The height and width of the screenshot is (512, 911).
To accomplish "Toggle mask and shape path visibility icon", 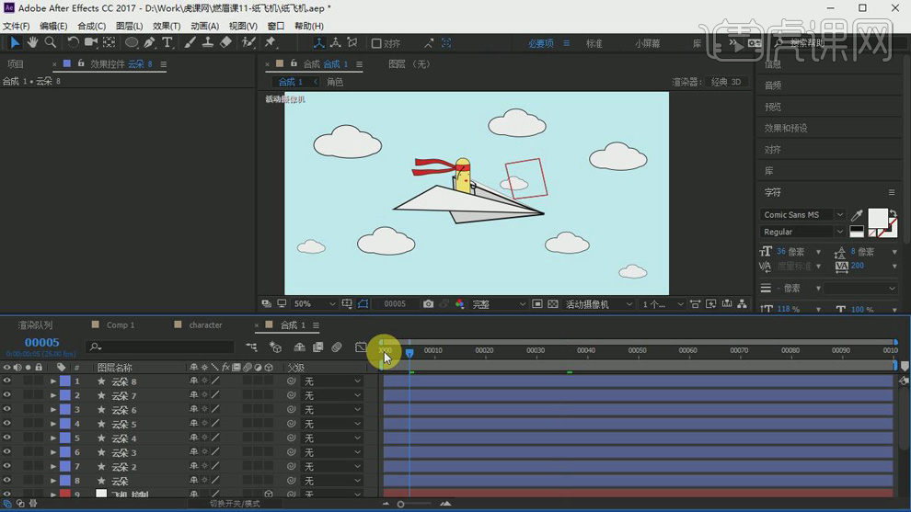I will [x=363, y=303].
